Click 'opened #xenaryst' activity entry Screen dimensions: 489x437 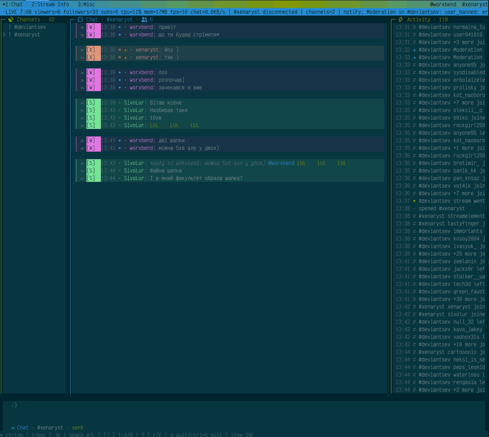pyautogui.click(x=441, y=209)
